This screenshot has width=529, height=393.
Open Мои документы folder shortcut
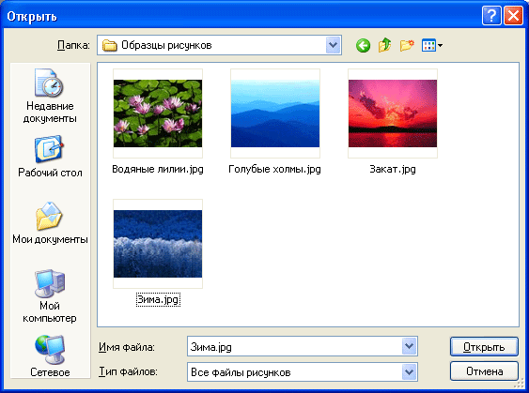50,223
